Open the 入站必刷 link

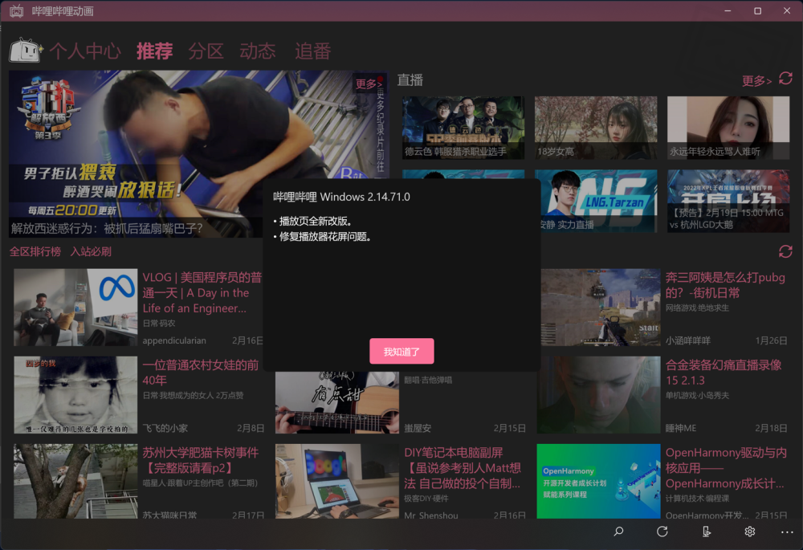click(x=91, y=251)
